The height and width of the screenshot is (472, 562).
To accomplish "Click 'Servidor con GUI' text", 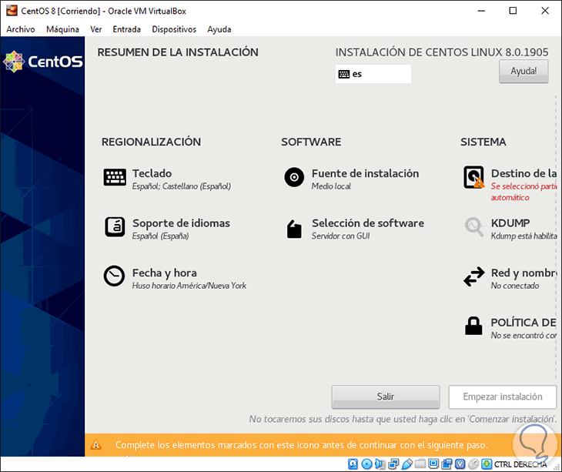I will tap(340, 236).
